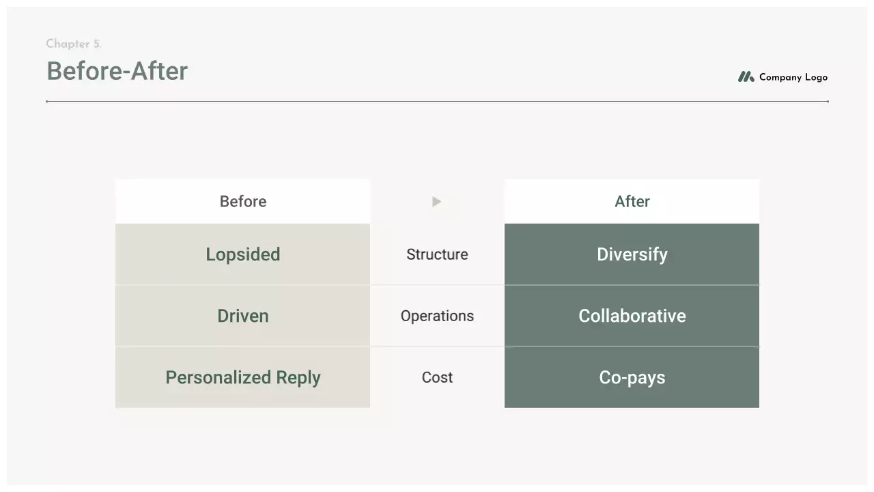874x492 pixels.
Task: Select the Before-After slide title
Action: tap(117, 71)
